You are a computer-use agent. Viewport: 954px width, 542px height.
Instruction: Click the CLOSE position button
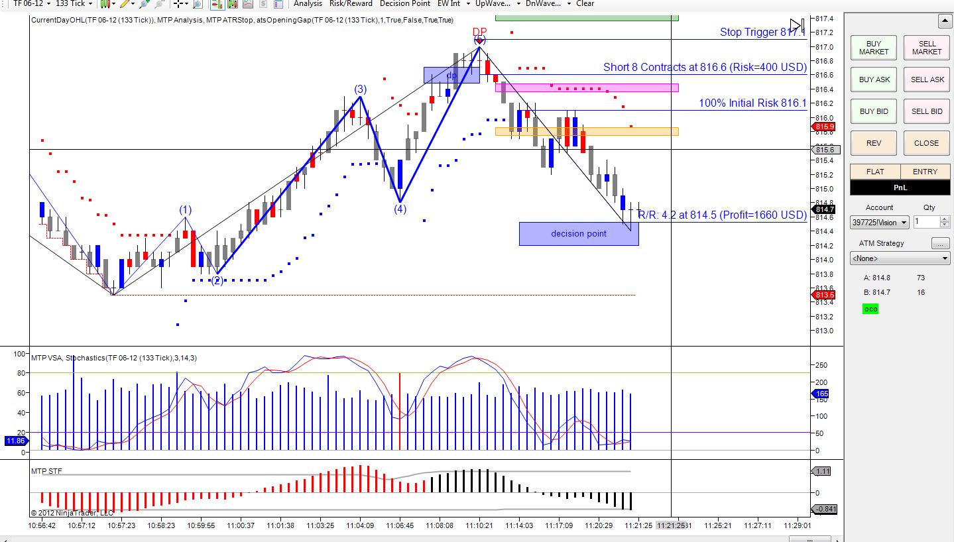tap(926, 143)
